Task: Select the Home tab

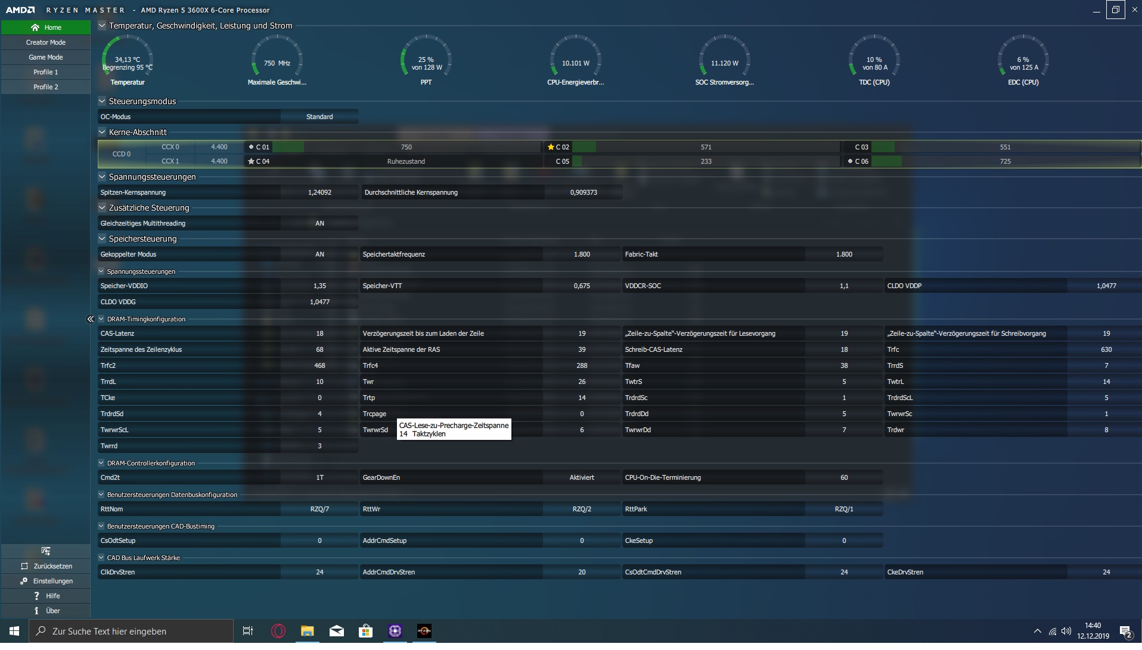Action: [x=46, y=27]
